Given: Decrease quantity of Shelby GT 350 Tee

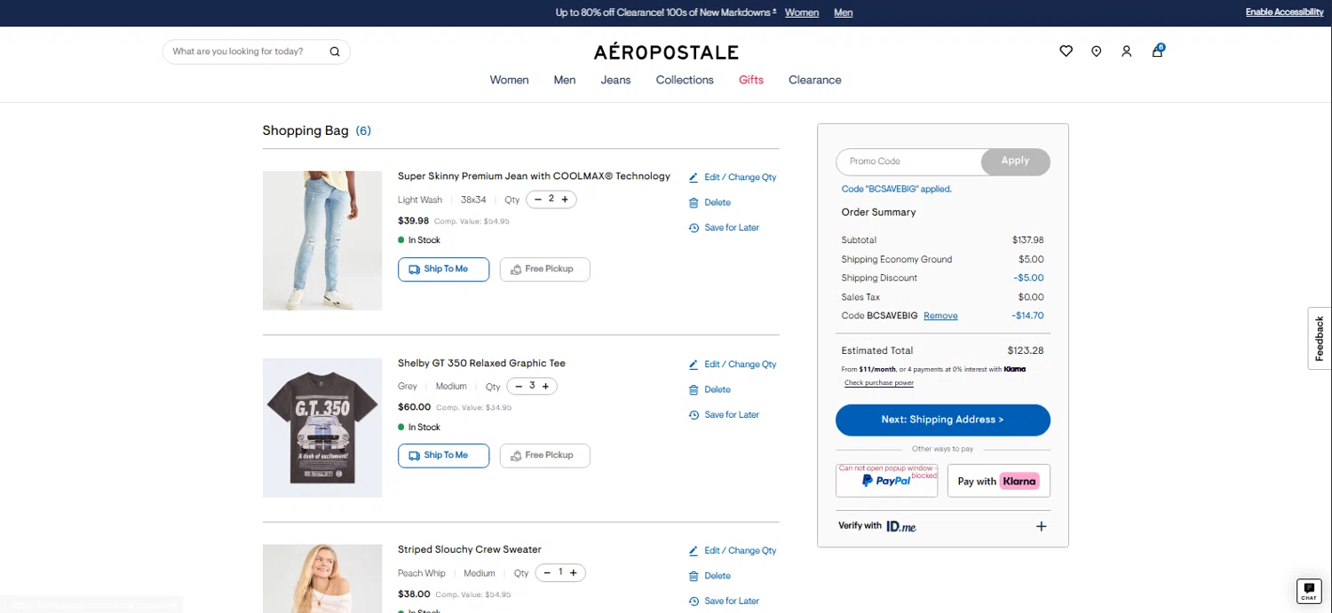Looking at the screenshot, I should pos(519,386).
